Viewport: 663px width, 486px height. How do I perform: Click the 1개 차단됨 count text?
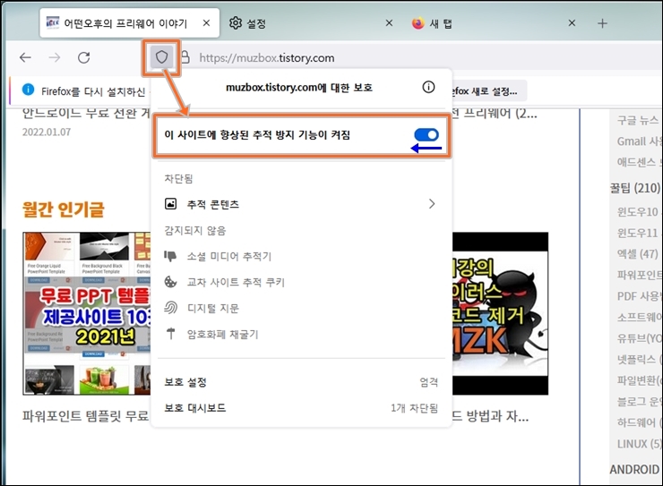(x=414, y=408)
